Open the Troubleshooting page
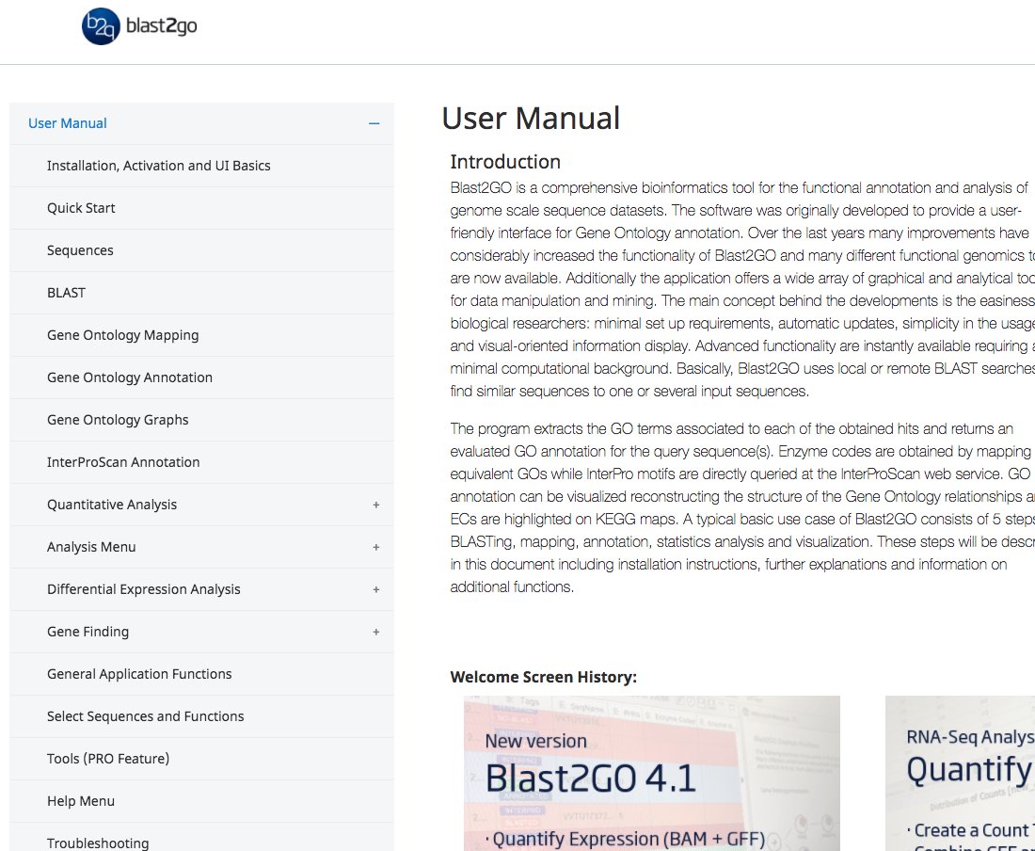The image size is (1035, 851). coord(98,843)
